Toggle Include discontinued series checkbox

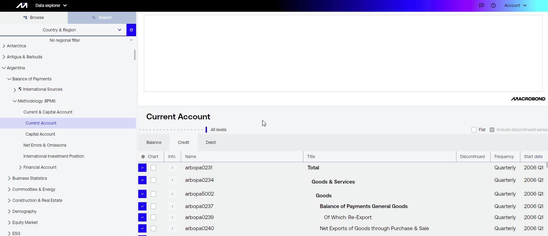[x=492, y=130]
